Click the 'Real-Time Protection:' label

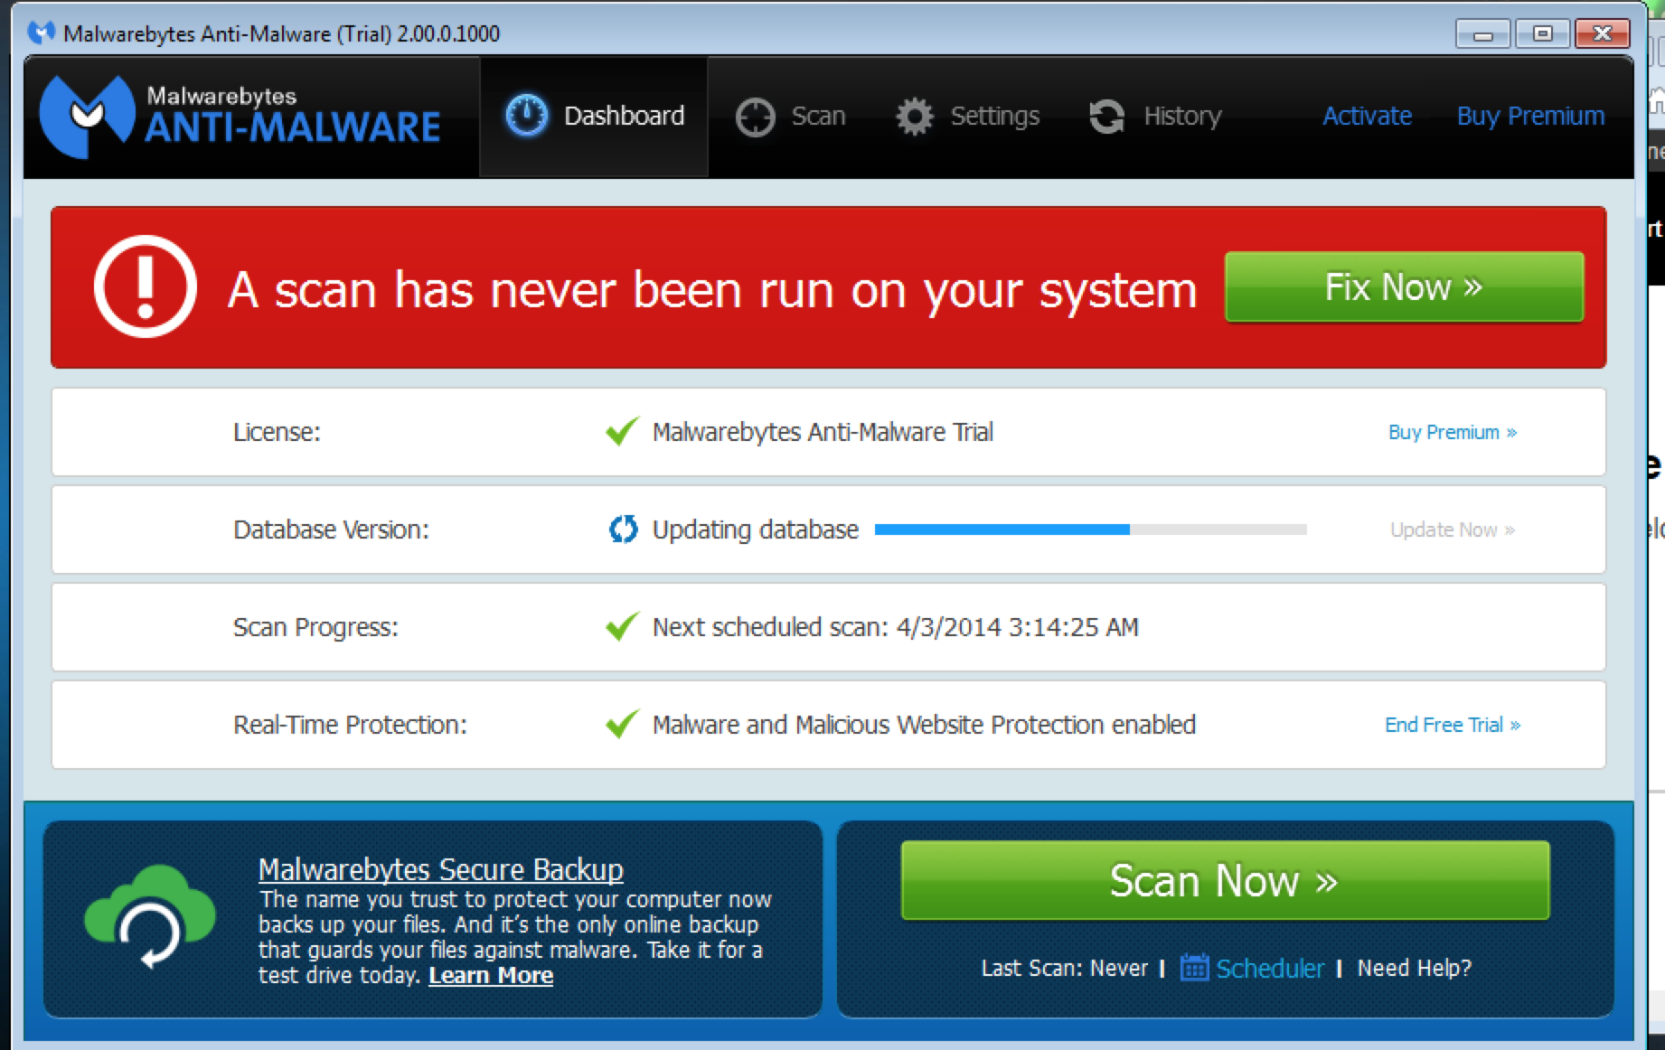(350, 725)
